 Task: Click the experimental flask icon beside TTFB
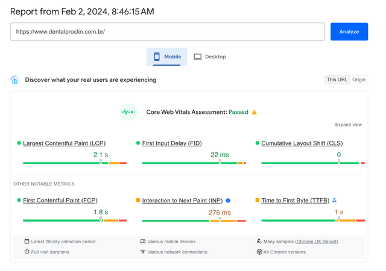334,200
